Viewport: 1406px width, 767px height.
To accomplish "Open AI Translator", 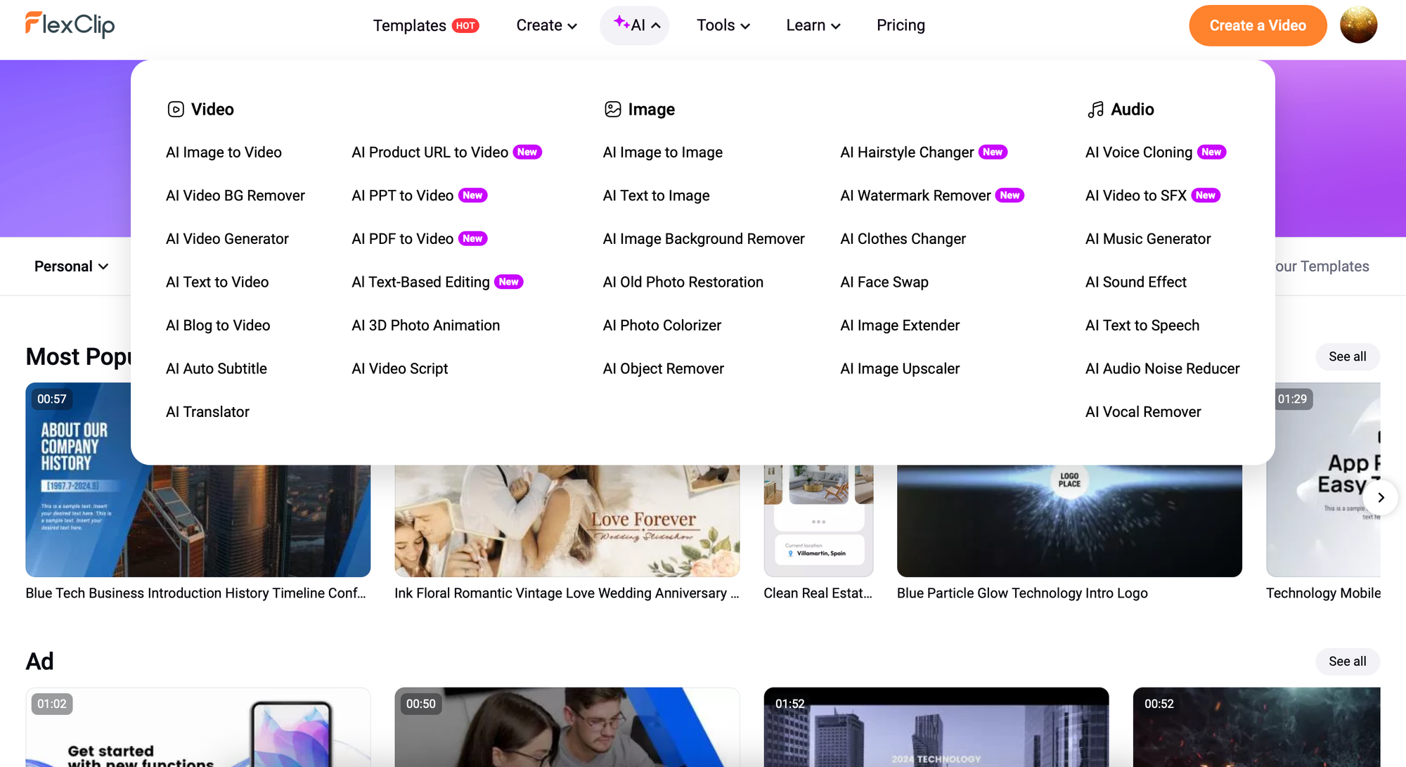I will (207, 412).
